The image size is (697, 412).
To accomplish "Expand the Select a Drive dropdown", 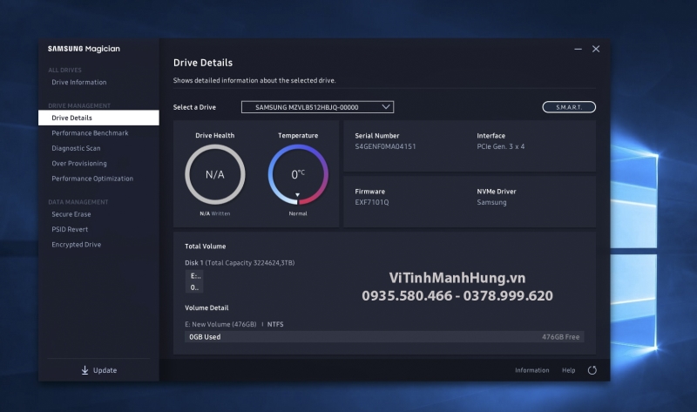I will click(x=317, y=107).
